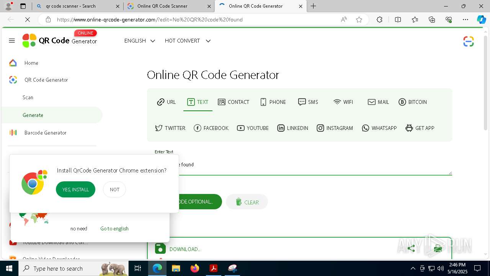
Task: Pick the WHATSAPP QR type
Action: pyautogui.click(x=379, y=128)
